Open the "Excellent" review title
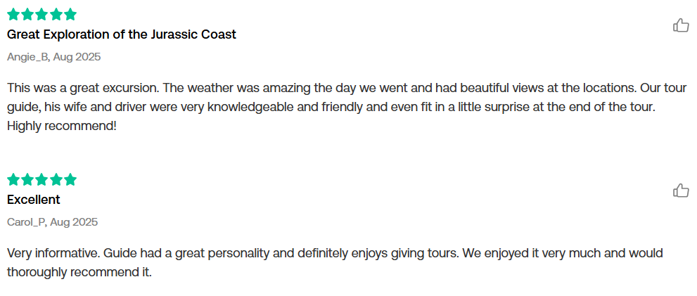This screenshot has height=296, width=697. (x=33, y=200)
